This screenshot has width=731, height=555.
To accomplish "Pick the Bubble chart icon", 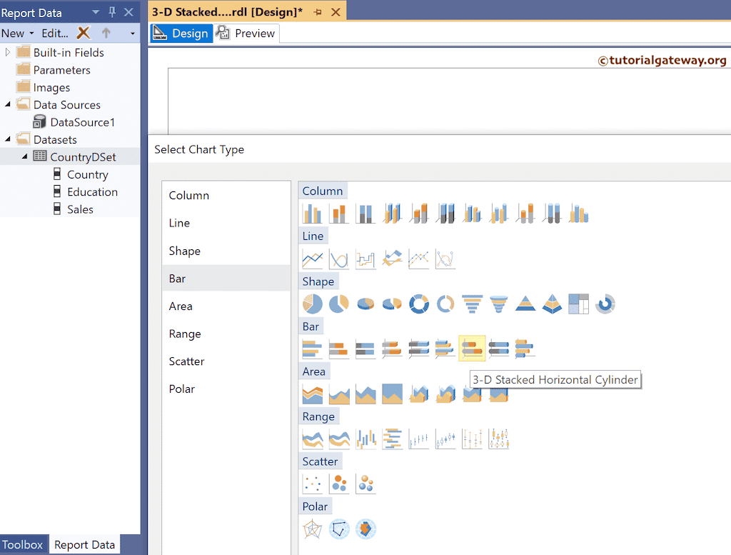I will tap(339, 484).
